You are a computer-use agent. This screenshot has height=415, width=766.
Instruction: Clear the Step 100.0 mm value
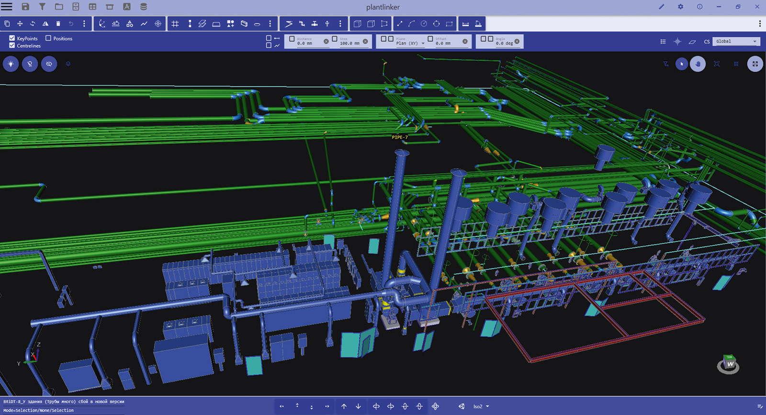pyautogui.click(x=365, y=42)
